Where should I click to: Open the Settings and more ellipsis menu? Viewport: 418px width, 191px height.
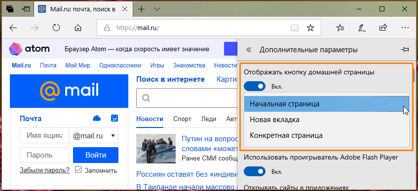(x=405, y=28)
